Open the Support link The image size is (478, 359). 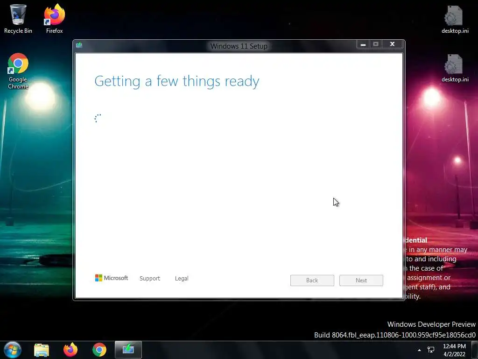pos(150,279)
